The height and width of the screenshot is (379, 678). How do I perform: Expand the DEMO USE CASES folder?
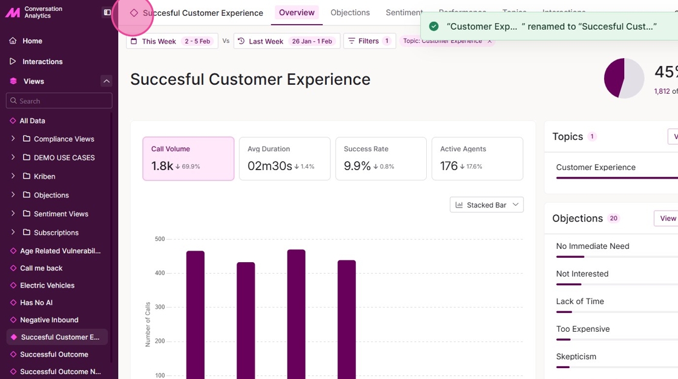13,158
